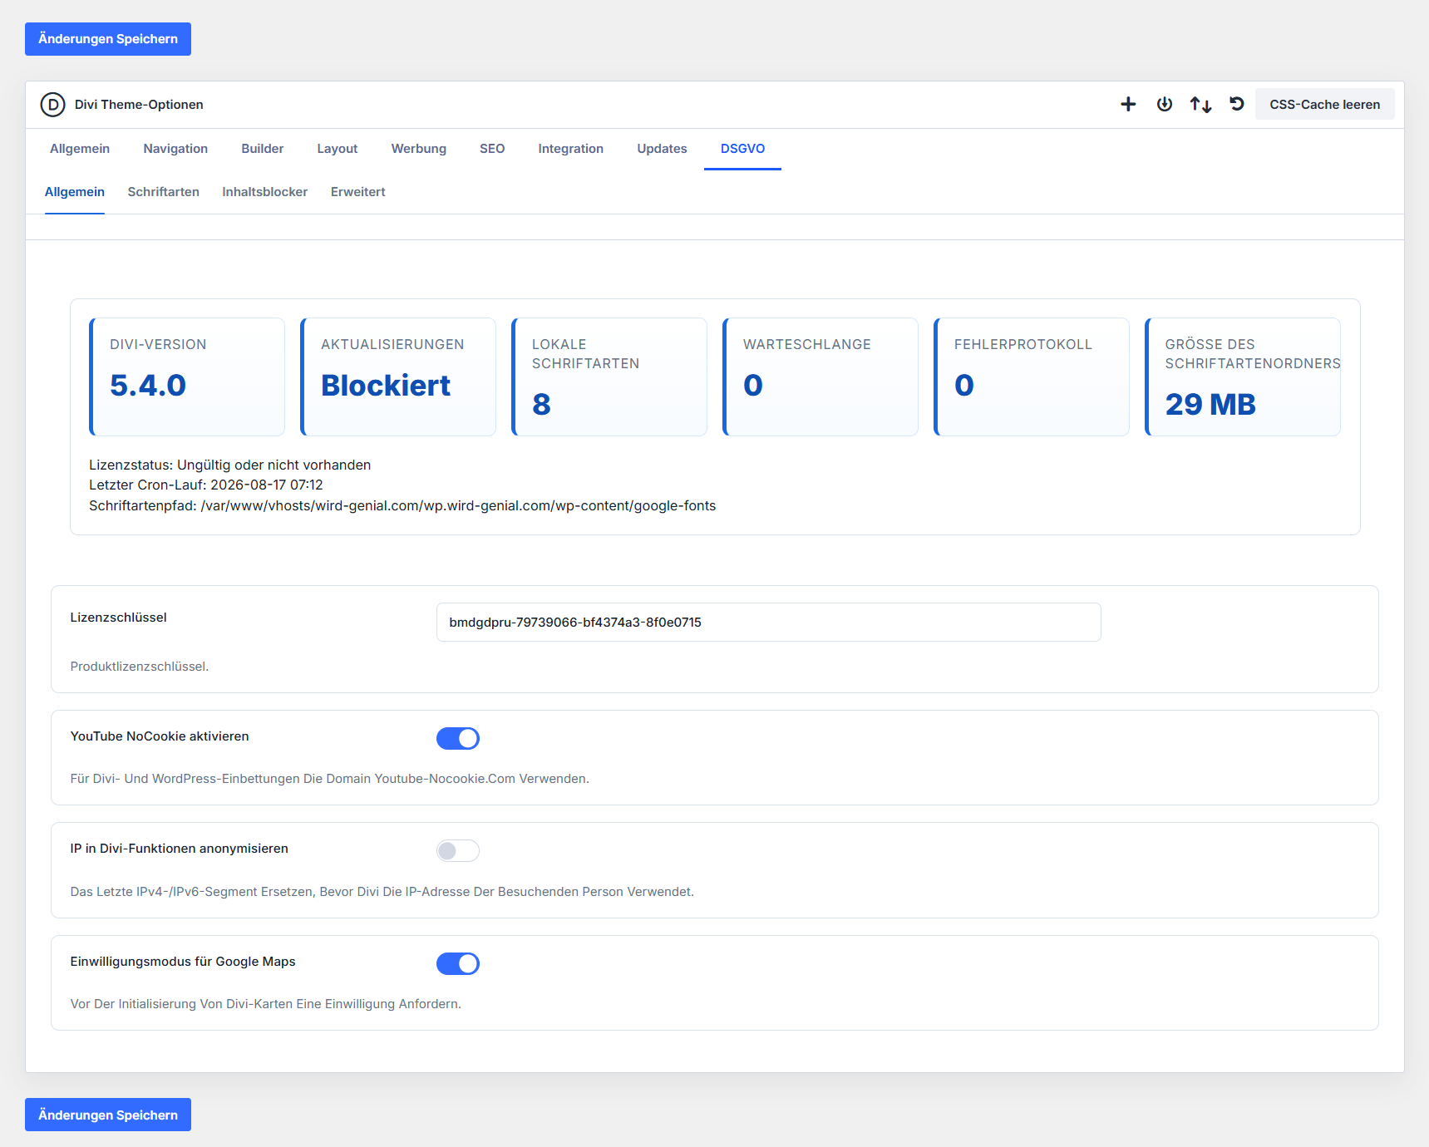This screenshot has width=1429, height=1147.
Task: Enable IP anonymisieren toggle
Action: tap(458, 850)
